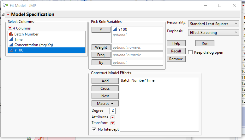Screen dimensions: 245x140
Task: Click the Remove button
Action: (176, 59)
